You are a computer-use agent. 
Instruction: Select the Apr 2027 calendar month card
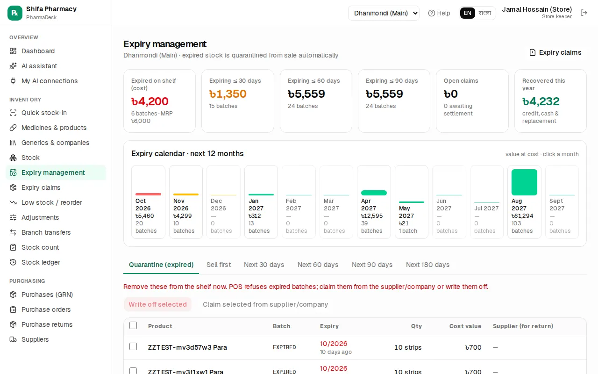tap(374, 202)
